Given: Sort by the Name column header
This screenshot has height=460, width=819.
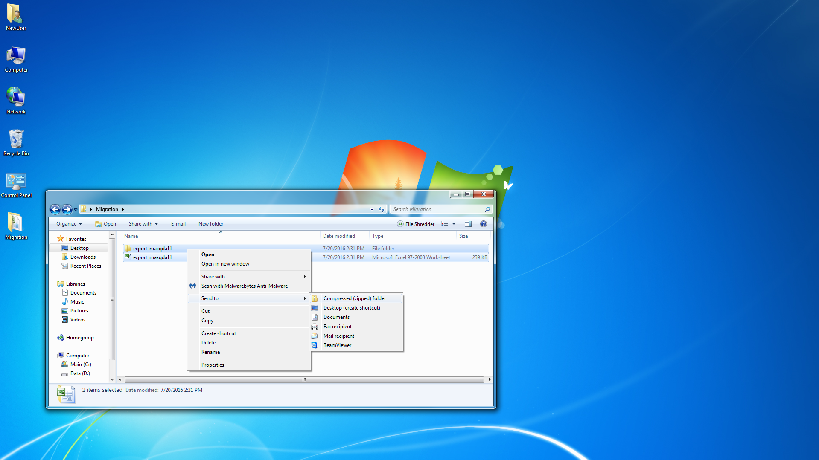Looking at the screenshot, I should pyautogui.click(x=221, y=236).
